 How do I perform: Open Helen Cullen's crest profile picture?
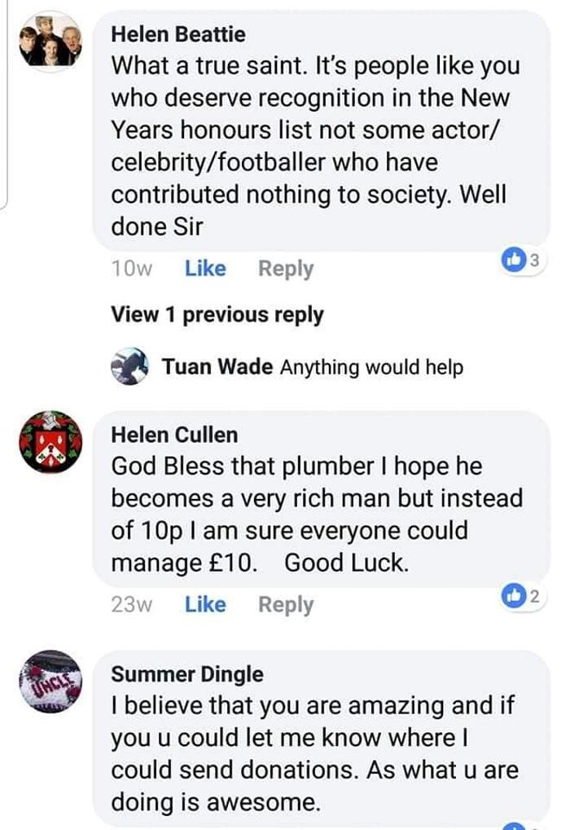point(50,442)
